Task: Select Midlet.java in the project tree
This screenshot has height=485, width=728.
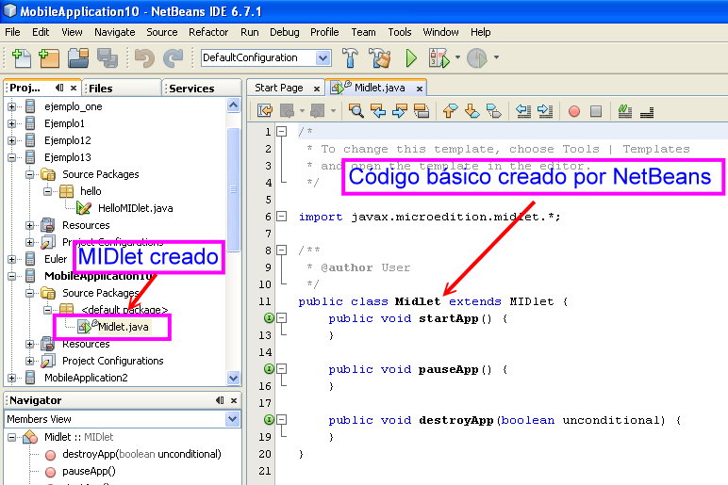Action: point(123,327)
